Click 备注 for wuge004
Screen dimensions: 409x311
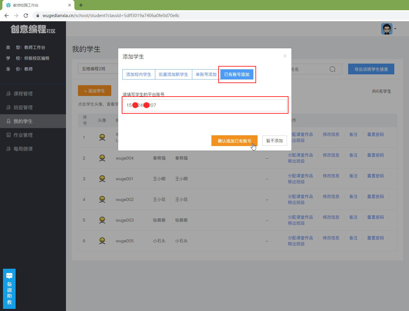353,155
